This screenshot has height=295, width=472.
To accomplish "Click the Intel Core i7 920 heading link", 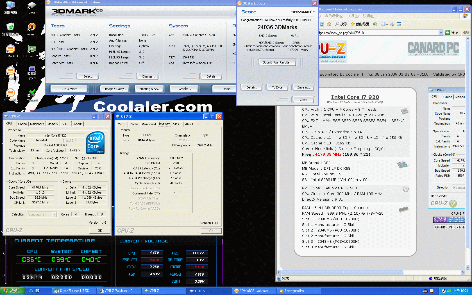I will (x=355, y=97).
